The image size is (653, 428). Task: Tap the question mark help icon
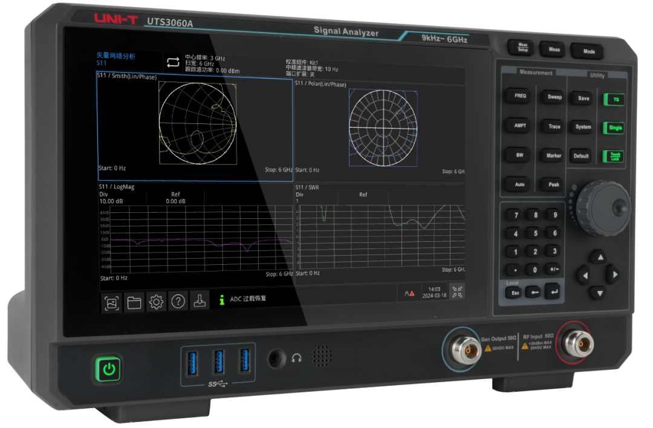tap(178, 301)
